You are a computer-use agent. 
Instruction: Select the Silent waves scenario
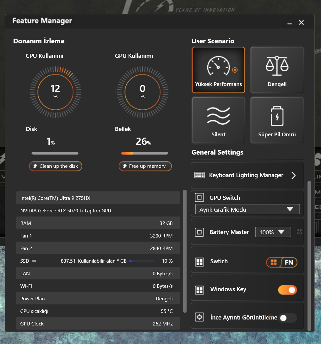218,120
